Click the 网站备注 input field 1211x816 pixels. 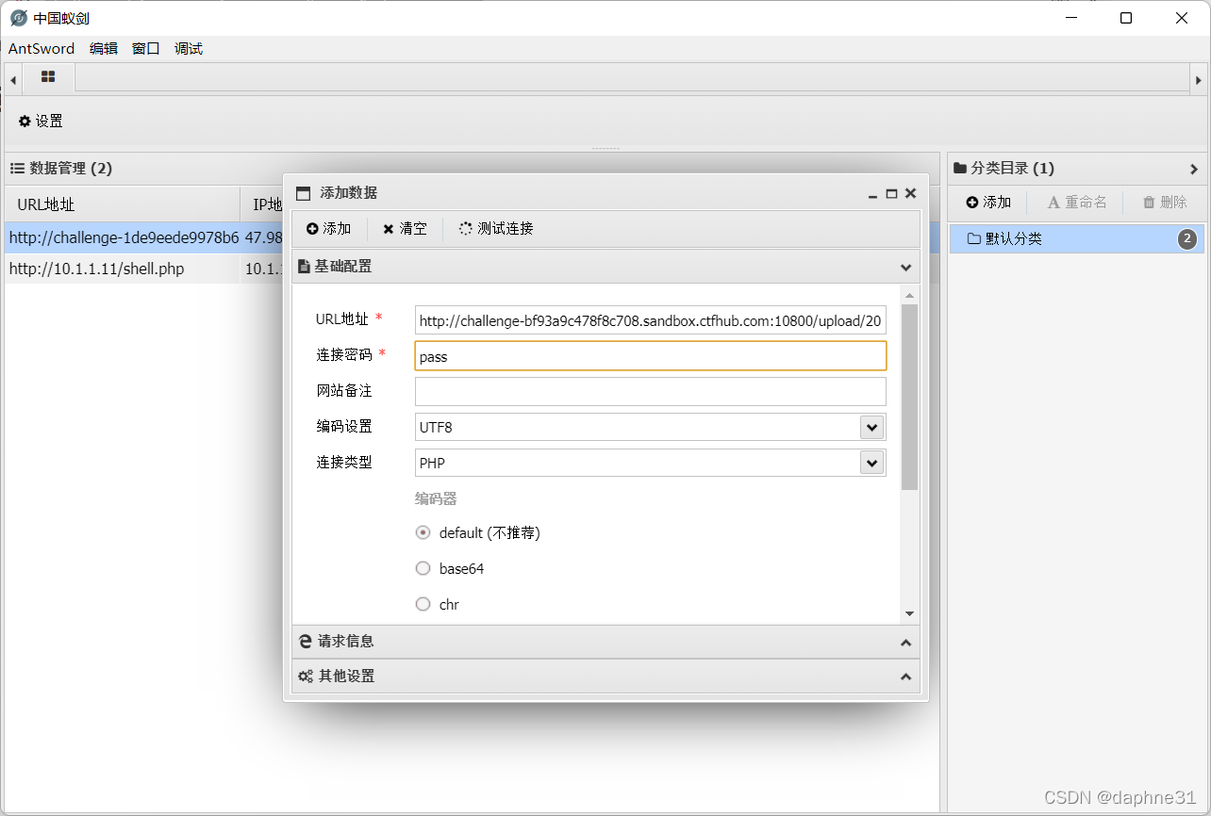tap(651, 392)
